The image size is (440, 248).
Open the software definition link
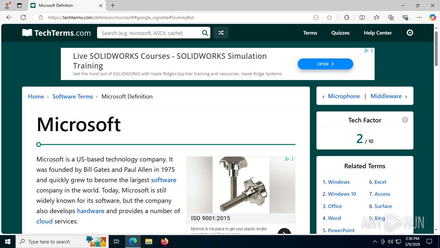[x=164, y=180]
